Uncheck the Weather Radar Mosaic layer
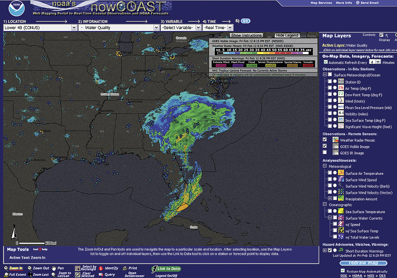397x278 pixels. click(325, 139)
